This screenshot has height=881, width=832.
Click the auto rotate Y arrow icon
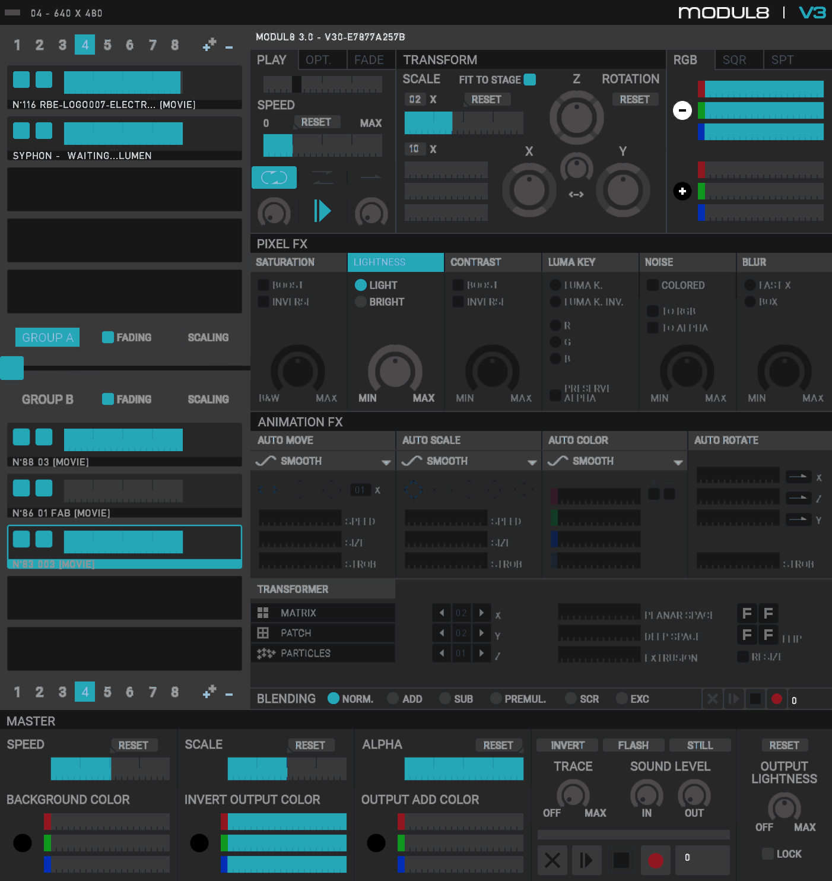coord(799,519)
